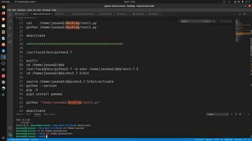
Task: Toggle Find in Selection in find widget
Action: (x=228, y=21)
